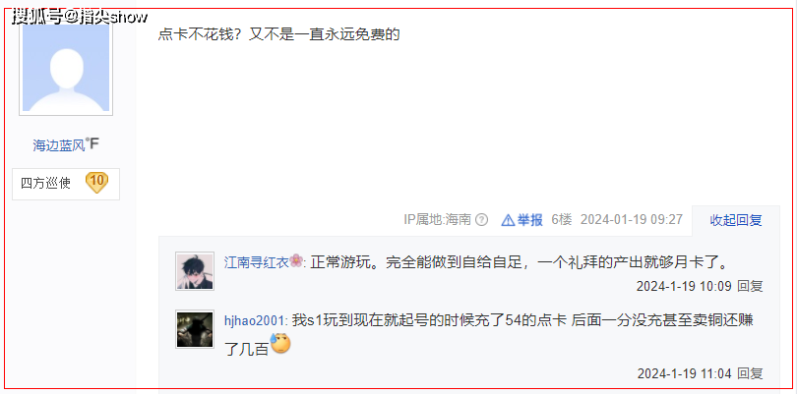Select the flower icon after 江南寻红衣
Viewport: 797px width, 394px height.
(296, 261)
